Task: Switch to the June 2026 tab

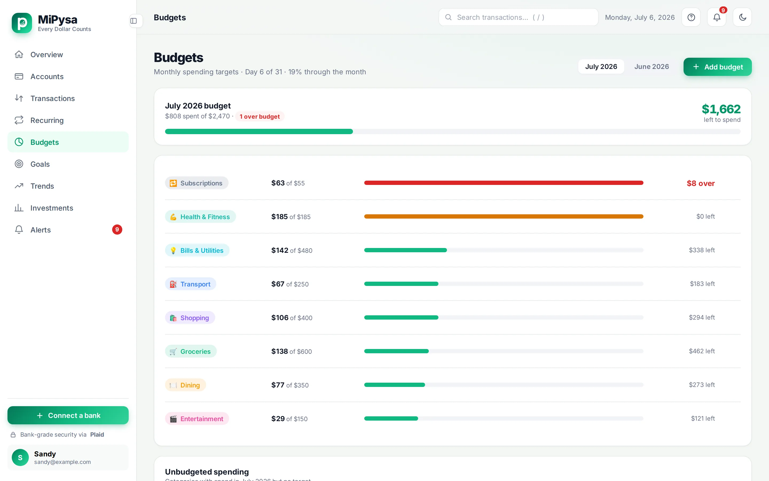Action: 652,67
